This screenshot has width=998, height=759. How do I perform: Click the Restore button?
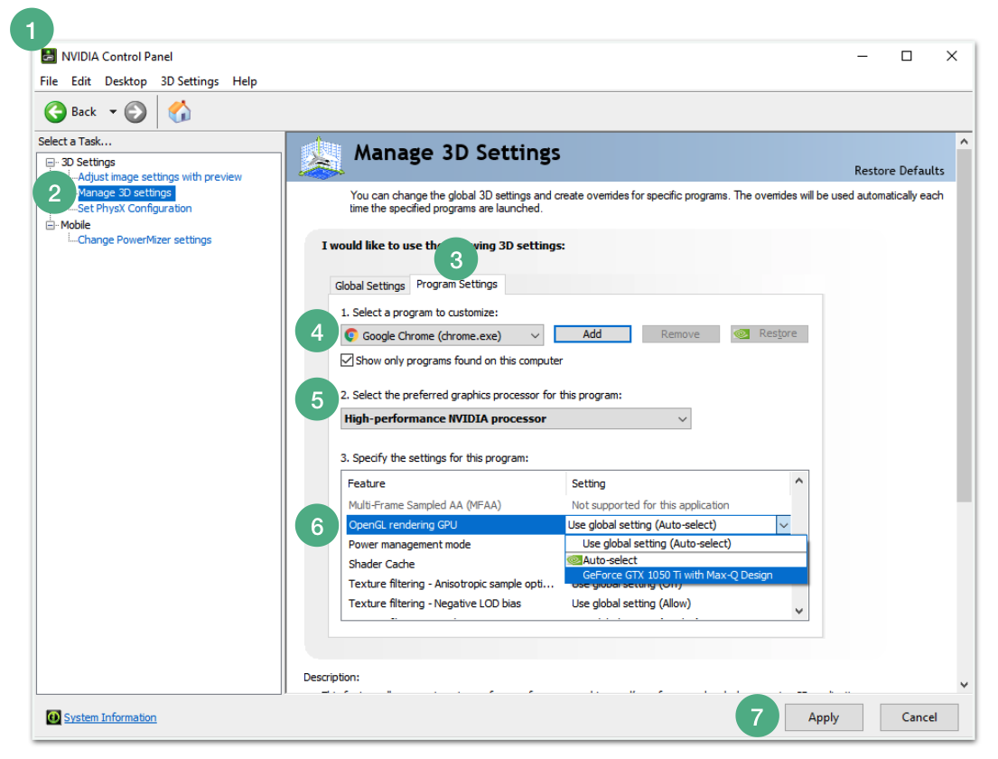coord(769,333)
